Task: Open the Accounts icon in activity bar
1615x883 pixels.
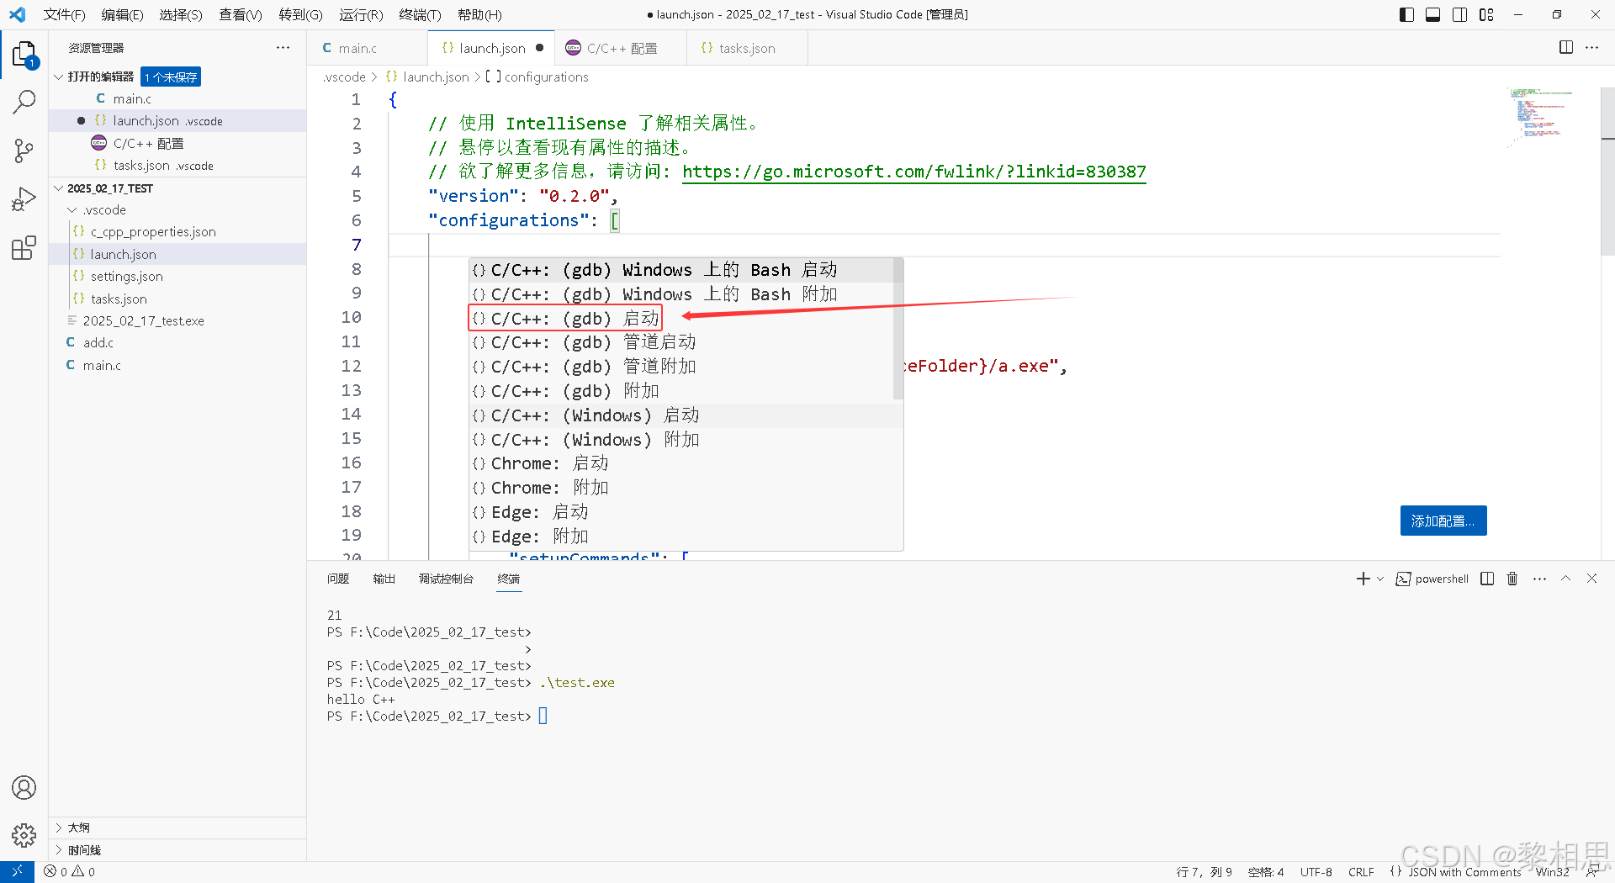Action: click(x=24, y=787)
